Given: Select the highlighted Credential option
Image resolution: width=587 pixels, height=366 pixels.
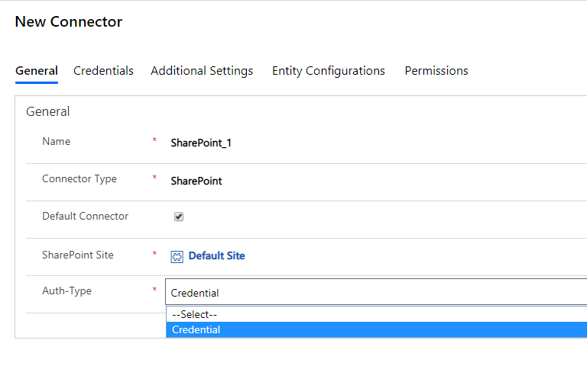Looking at the screenshot, I should pyautogui.click(x=376, y=329).
